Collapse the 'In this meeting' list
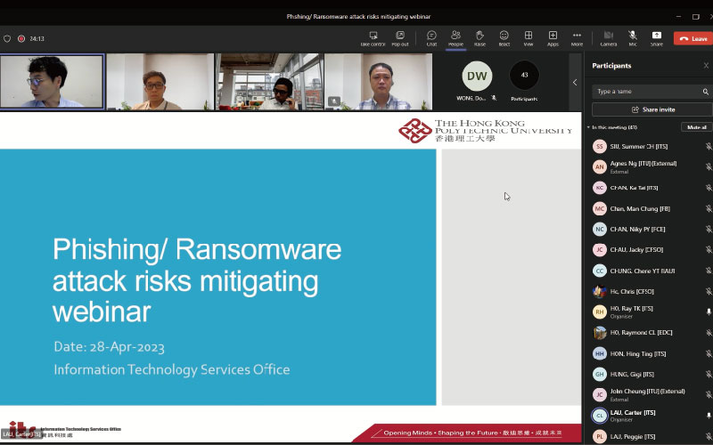 tap(588, 127)
